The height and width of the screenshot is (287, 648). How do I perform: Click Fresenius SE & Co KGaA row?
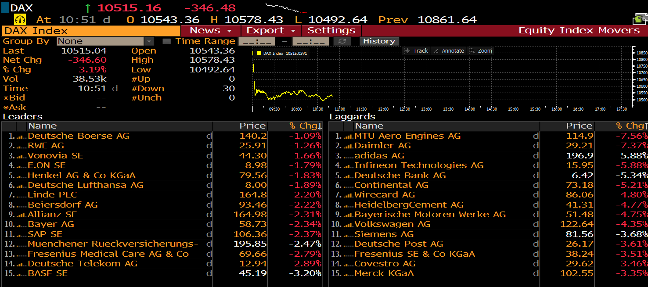(x=489, y=254)
